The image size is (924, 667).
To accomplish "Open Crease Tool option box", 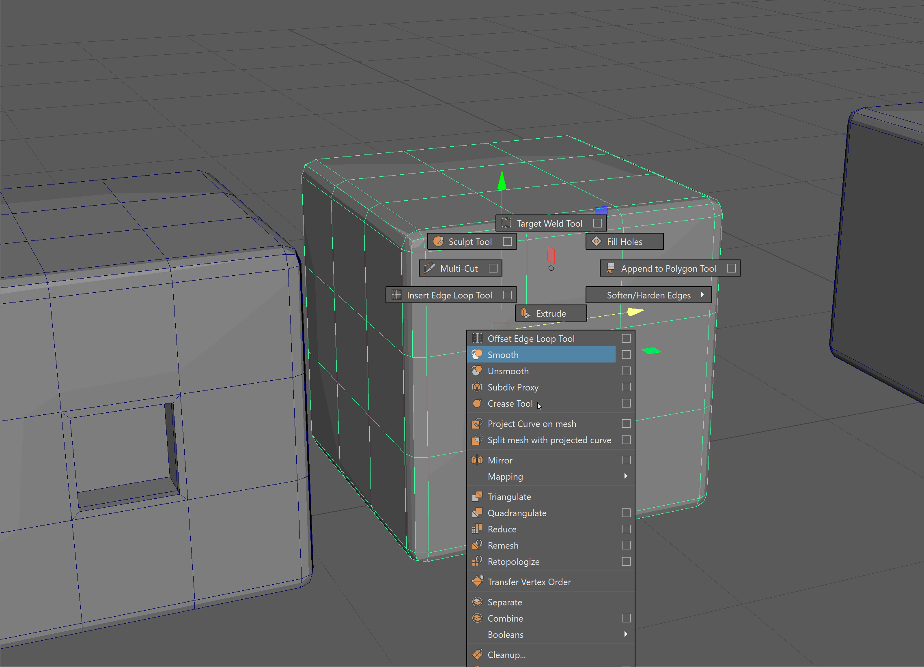I will coord(626,403).
